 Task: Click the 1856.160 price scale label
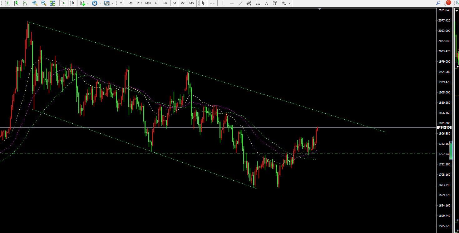(x=444, y=113)
